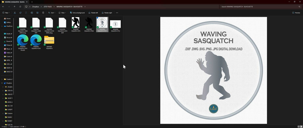The image size is (303, 128).
Task: Open Gallery in navigation pane
Action: [7, 23]
